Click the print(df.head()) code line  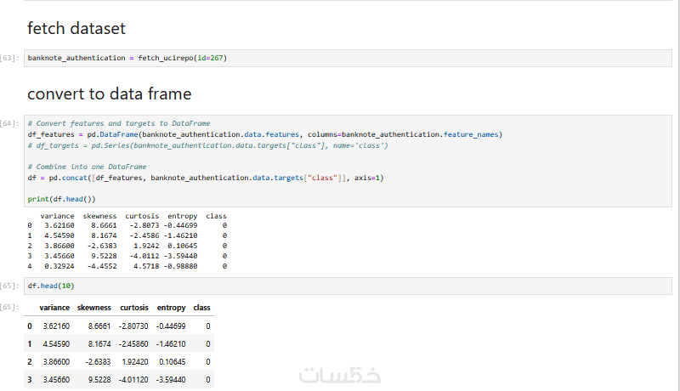pyautogui.click(x=61, y=199)
